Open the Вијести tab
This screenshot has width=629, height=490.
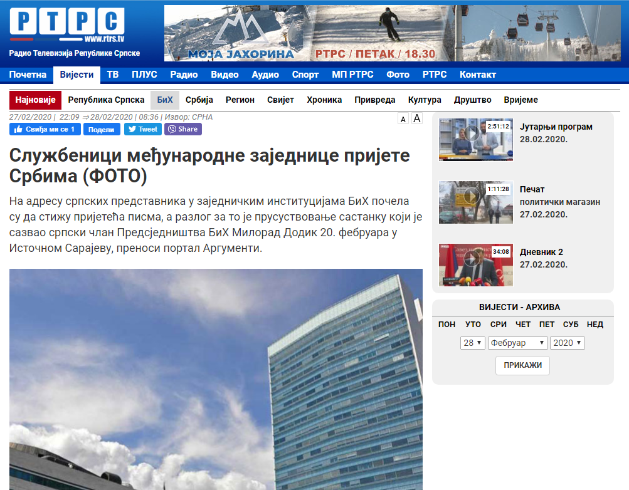(77, 75)
